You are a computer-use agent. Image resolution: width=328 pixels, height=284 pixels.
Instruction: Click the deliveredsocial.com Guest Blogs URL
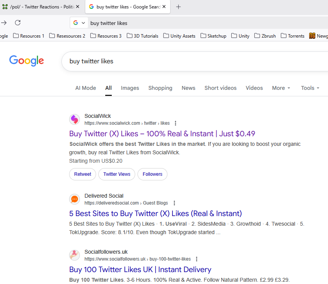126,203
